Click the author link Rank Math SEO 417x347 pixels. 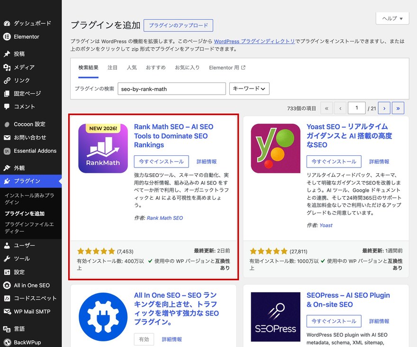pos(164,218)
